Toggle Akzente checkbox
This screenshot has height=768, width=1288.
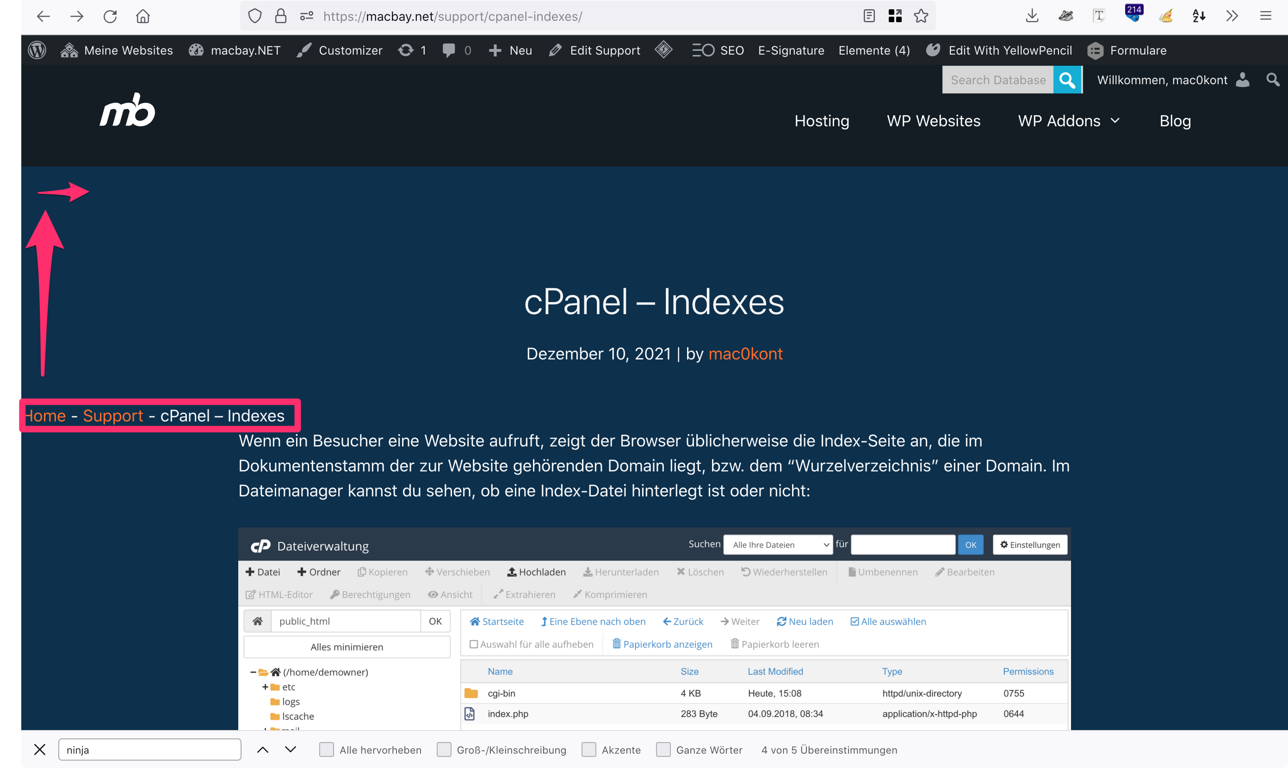[589, 749]
